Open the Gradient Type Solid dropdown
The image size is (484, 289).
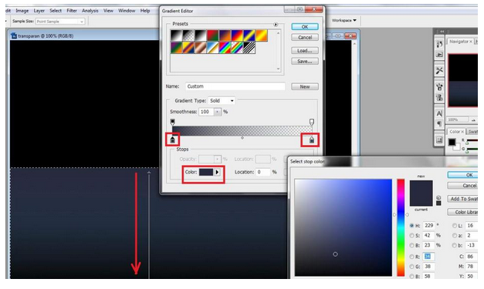point(222,101)
